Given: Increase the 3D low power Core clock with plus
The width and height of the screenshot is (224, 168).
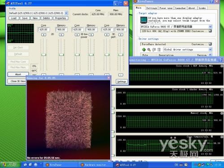Looking at the screenshot, I should click(77, 34).
